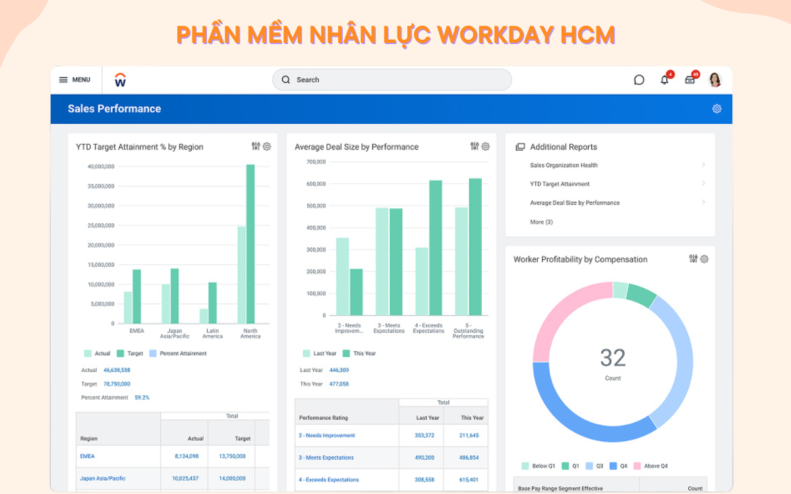Toggle Q3 legend swatch
791x494 pixels.
589,466
